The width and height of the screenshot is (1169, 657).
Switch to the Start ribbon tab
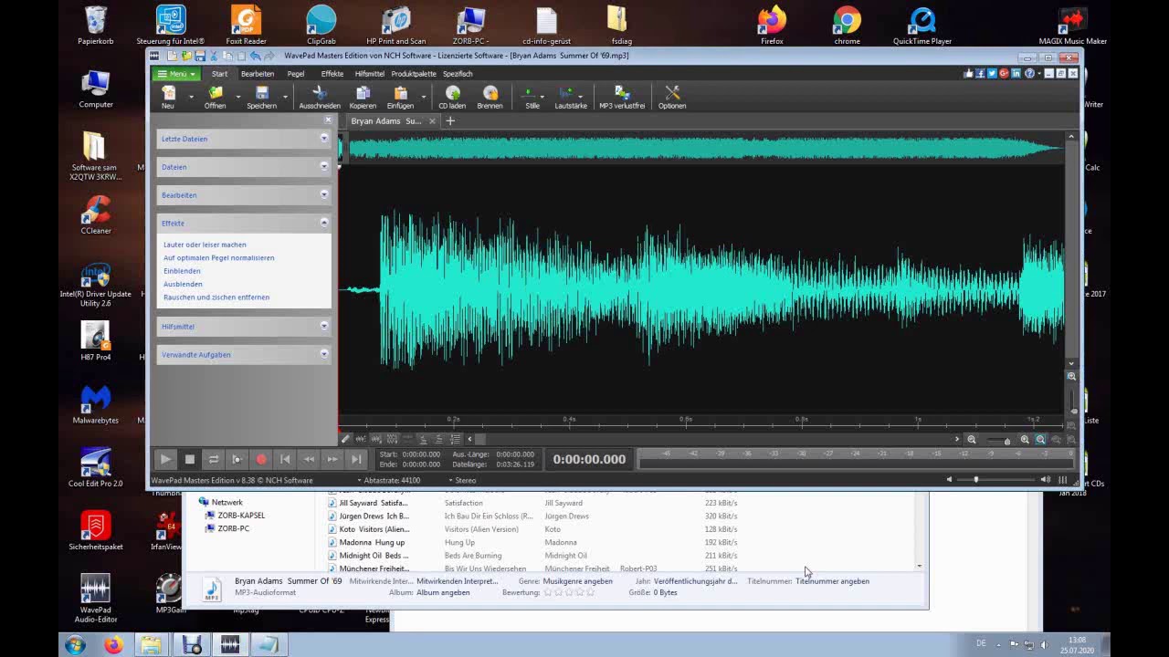click(219, 74)
